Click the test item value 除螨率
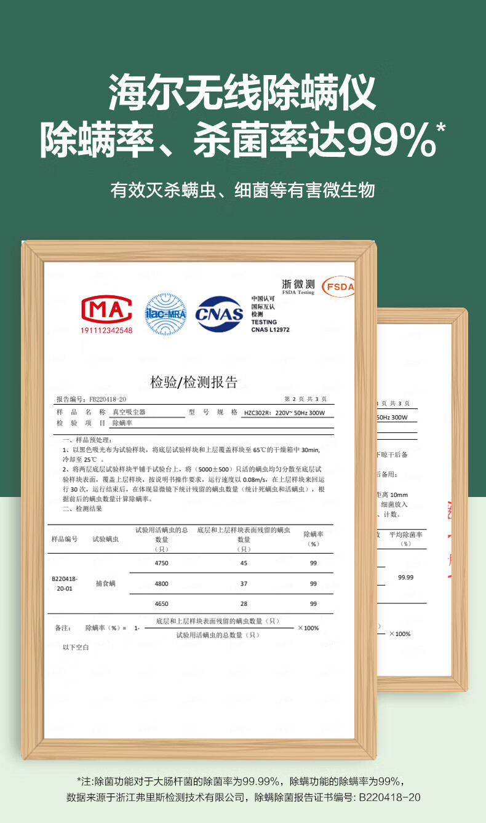The width and height of the screenshot is (486, 823). (122, 423)
